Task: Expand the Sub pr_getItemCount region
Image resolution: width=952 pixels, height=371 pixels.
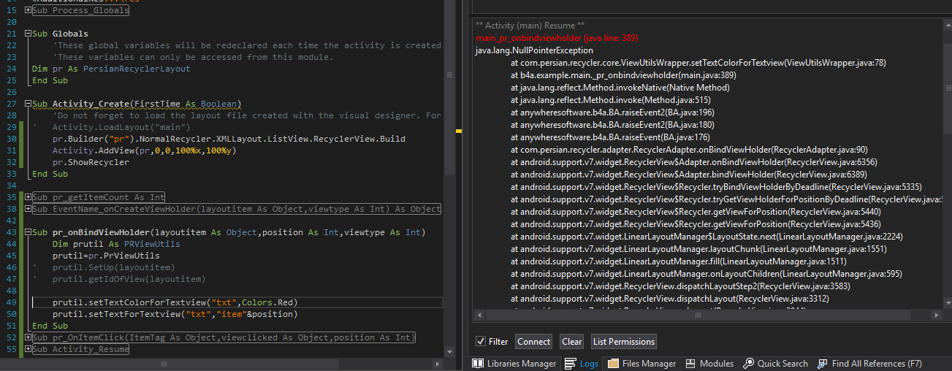Action: 28,197
